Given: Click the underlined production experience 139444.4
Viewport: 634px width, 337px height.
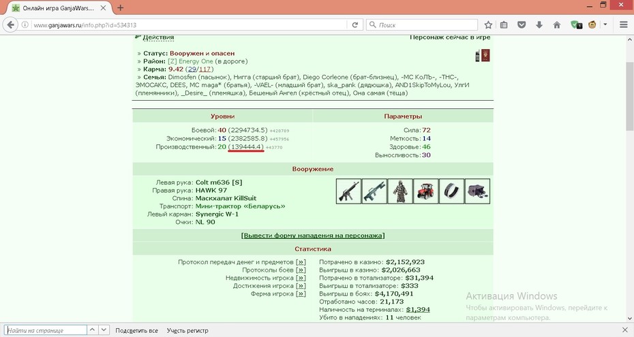Looking at the screenshot, I should coord(246,147).
